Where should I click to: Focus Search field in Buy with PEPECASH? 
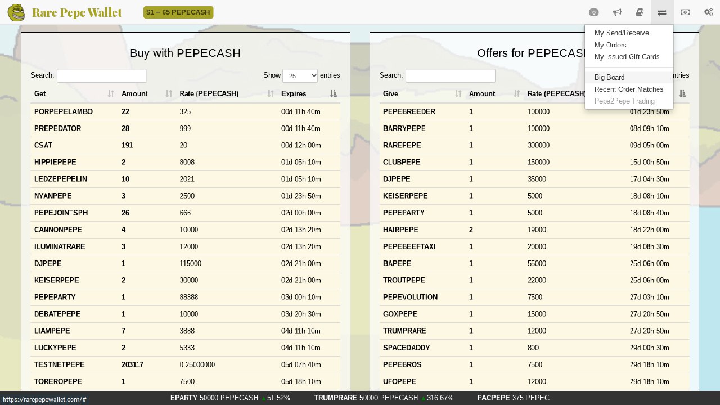point(102,75)
